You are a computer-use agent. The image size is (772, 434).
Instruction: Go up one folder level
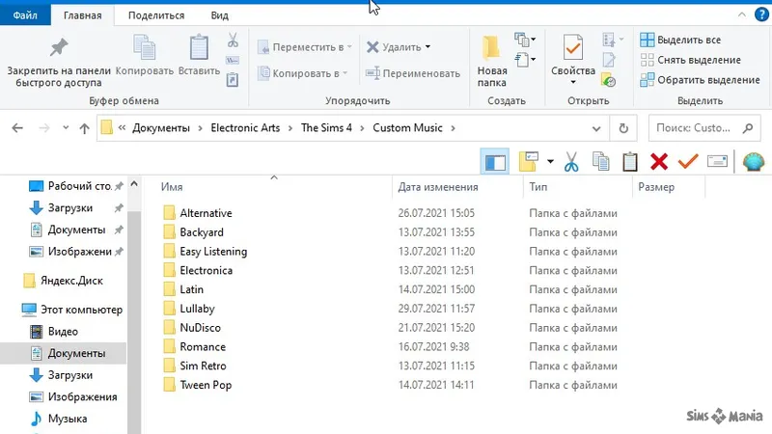point(84,128)
